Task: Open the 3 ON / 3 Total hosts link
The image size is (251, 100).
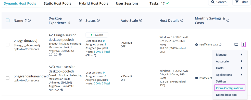Action: (x=102, y=52)
